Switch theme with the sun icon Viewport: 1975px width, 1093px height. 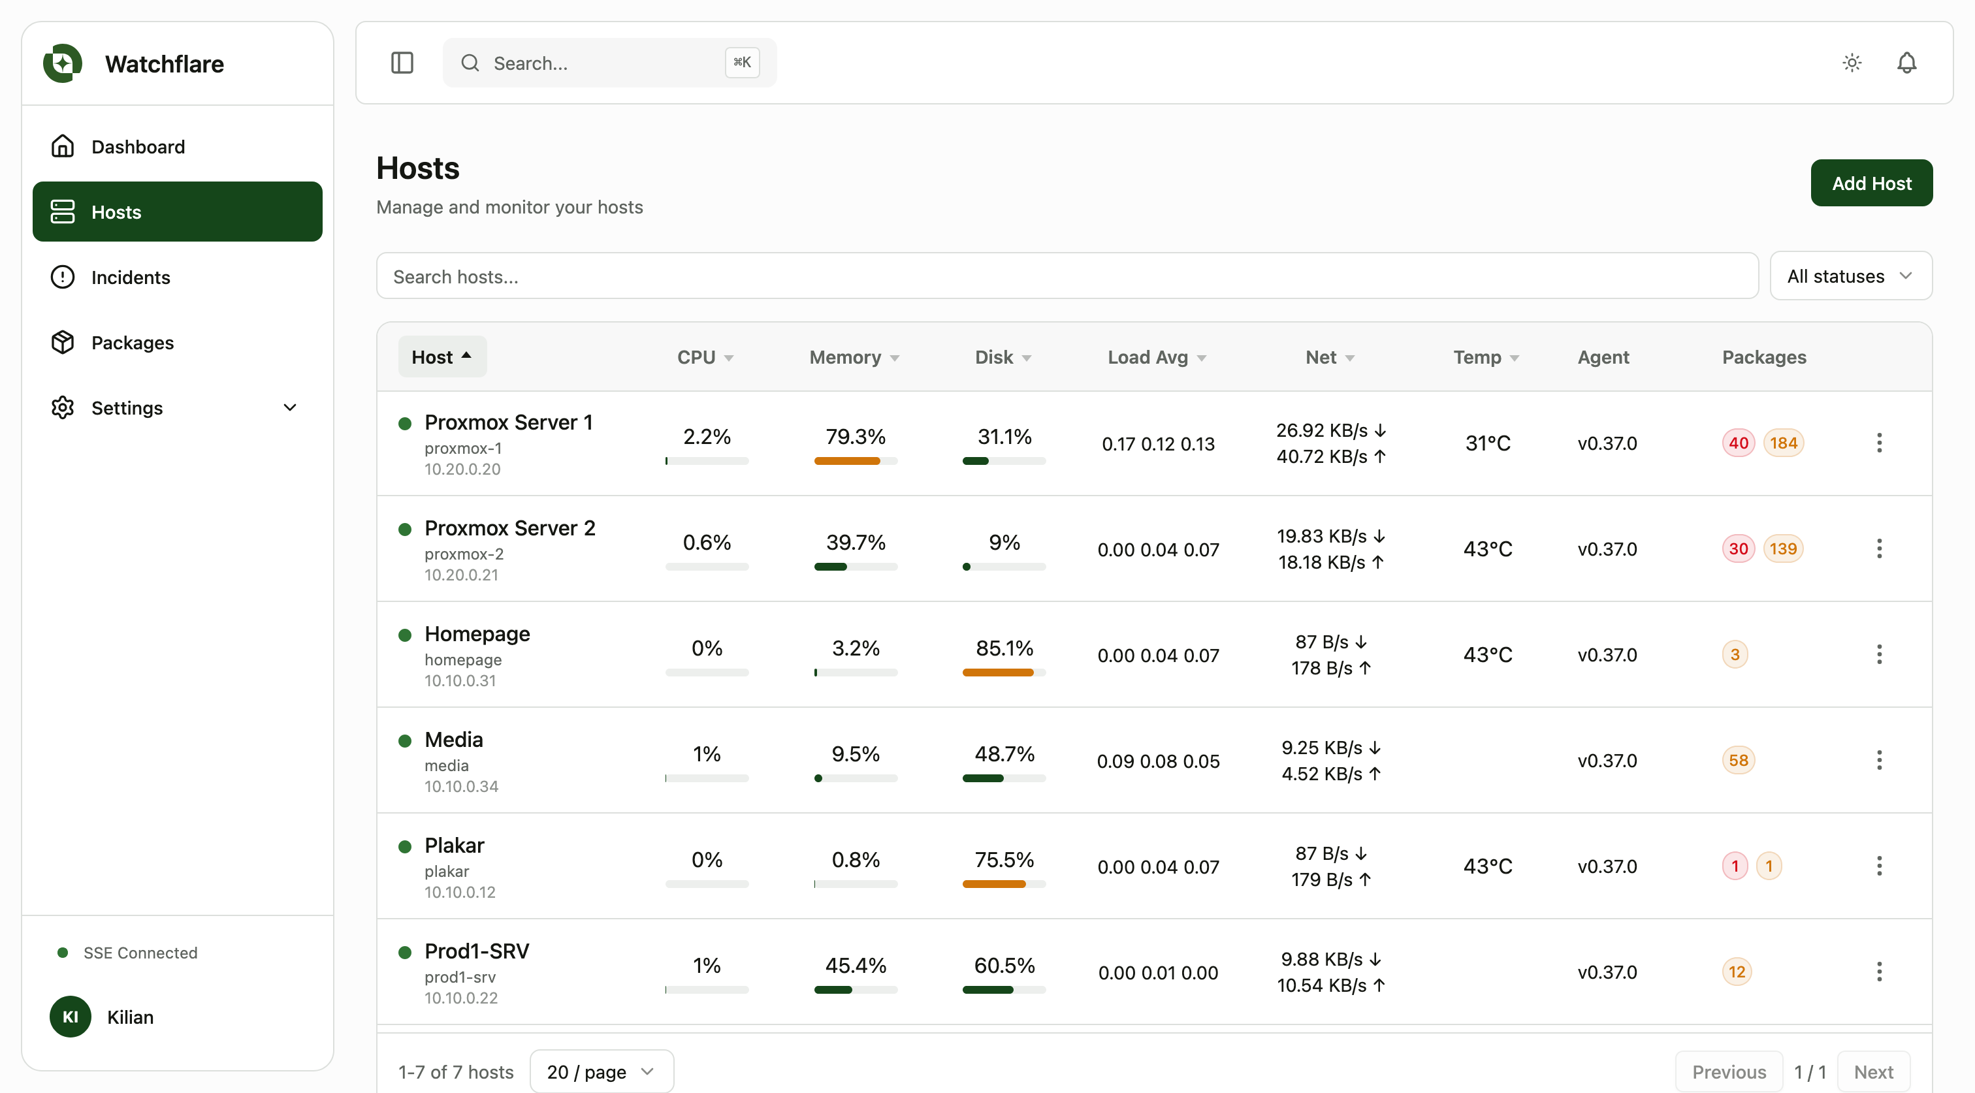(x=1852, y=63)
